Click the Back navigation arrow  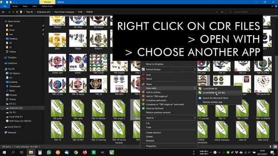click(3, 12)
